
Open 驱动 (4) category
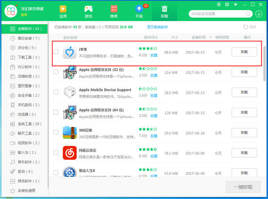click(x=25, y=171)
